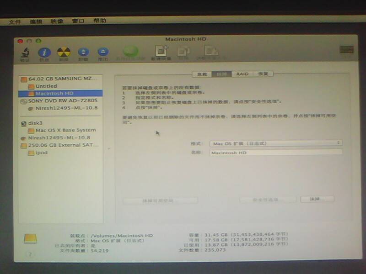Click the 抹掉 erase button
This screenshot has width=366, height=274.
pos(317,200)
